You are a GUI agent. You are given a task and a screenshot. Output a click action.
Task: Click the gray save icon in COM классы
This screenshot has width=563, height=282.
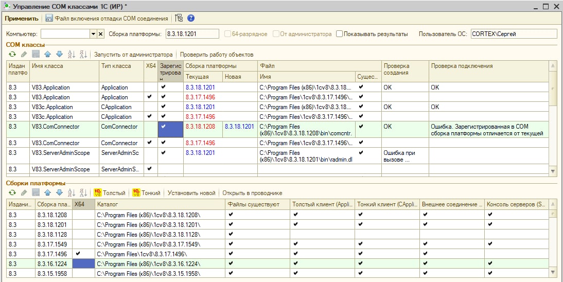pyautogui.click(x=36, y=55)
